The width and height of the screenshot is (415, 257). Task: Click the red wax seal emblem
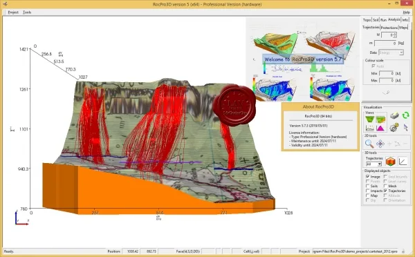tap(234, 105)
